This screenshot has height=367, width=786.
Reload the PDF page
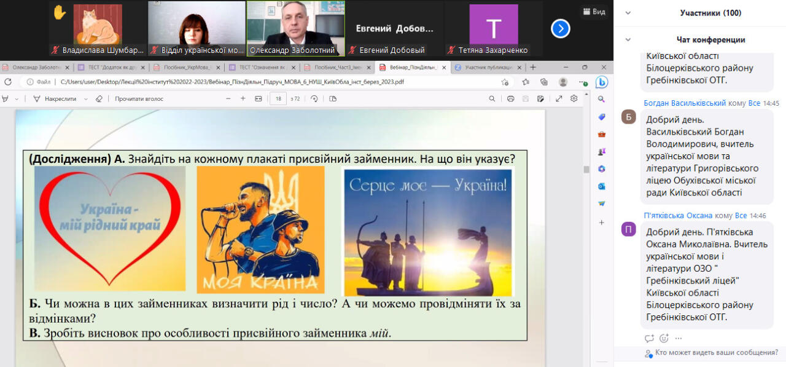click(8, 82)
